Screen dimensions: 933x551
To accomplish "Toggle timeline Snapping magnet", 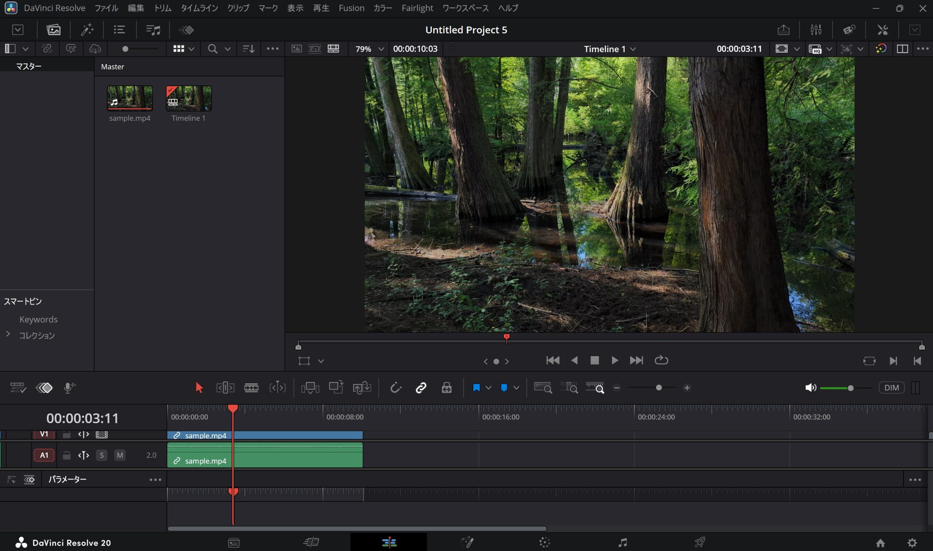I will [x=395, y=387].
